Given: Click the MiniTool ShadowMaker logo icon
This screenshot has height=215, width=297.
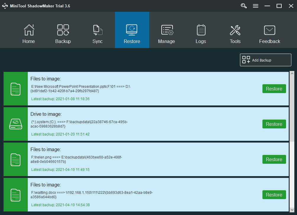Looking at the screenshot, I should pos(5,6).
